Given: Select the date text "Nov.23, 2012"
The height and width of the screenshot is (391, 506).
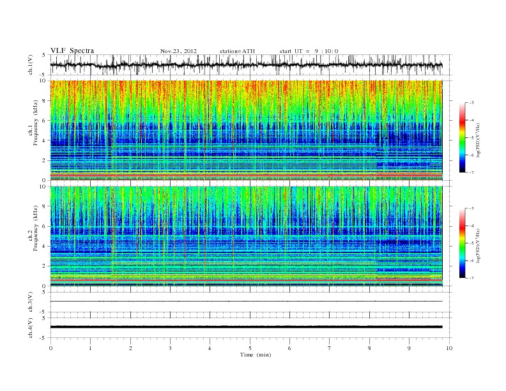Looking at the screenshot, I should pos(178,51).
